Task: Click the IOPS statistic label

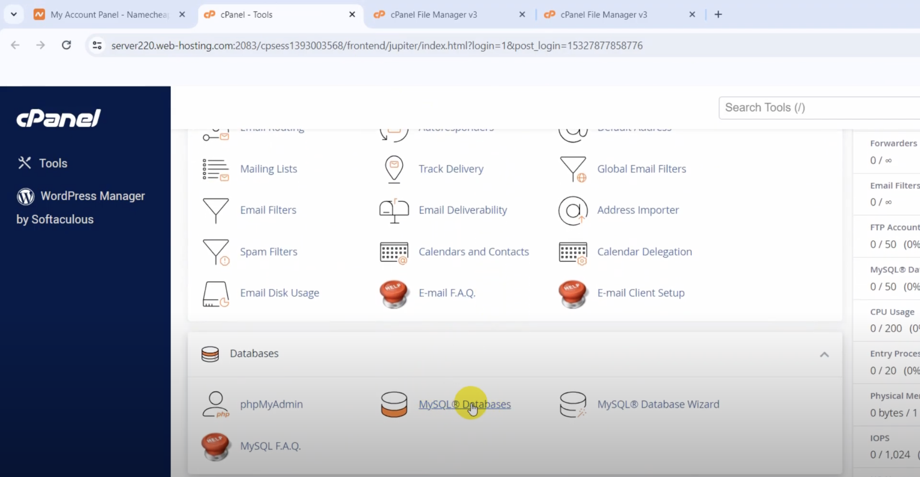Action: tap(880, 438)
